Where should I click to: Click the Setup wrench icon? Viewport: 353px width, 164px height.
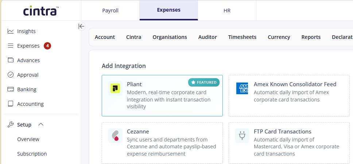point(11,124)
